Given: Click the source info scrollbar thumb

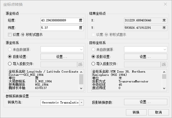Looking at the screenshot, I should [x=81, y=79].
